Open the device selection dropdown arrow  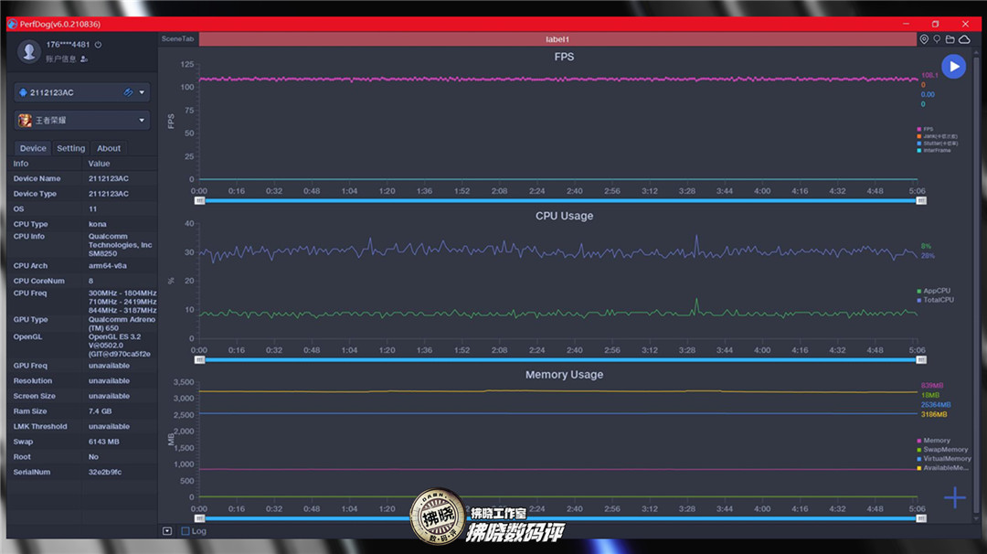point(142,92)
